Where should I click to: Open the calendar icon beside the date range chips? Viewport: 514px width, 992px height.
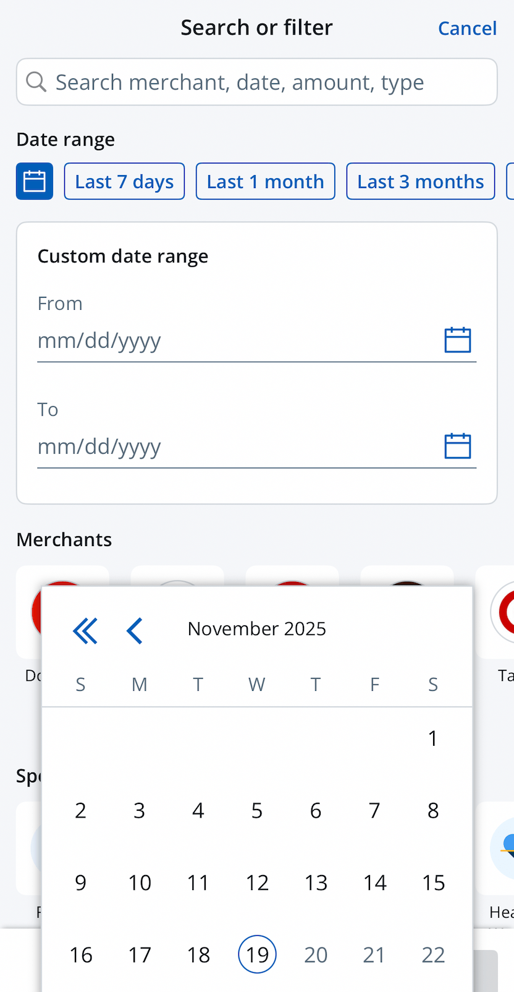34,181
